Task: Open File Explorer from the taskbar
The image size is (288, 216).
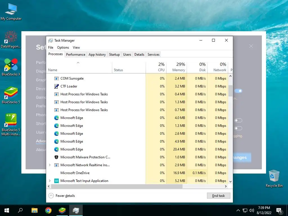Action: point(34,210)
